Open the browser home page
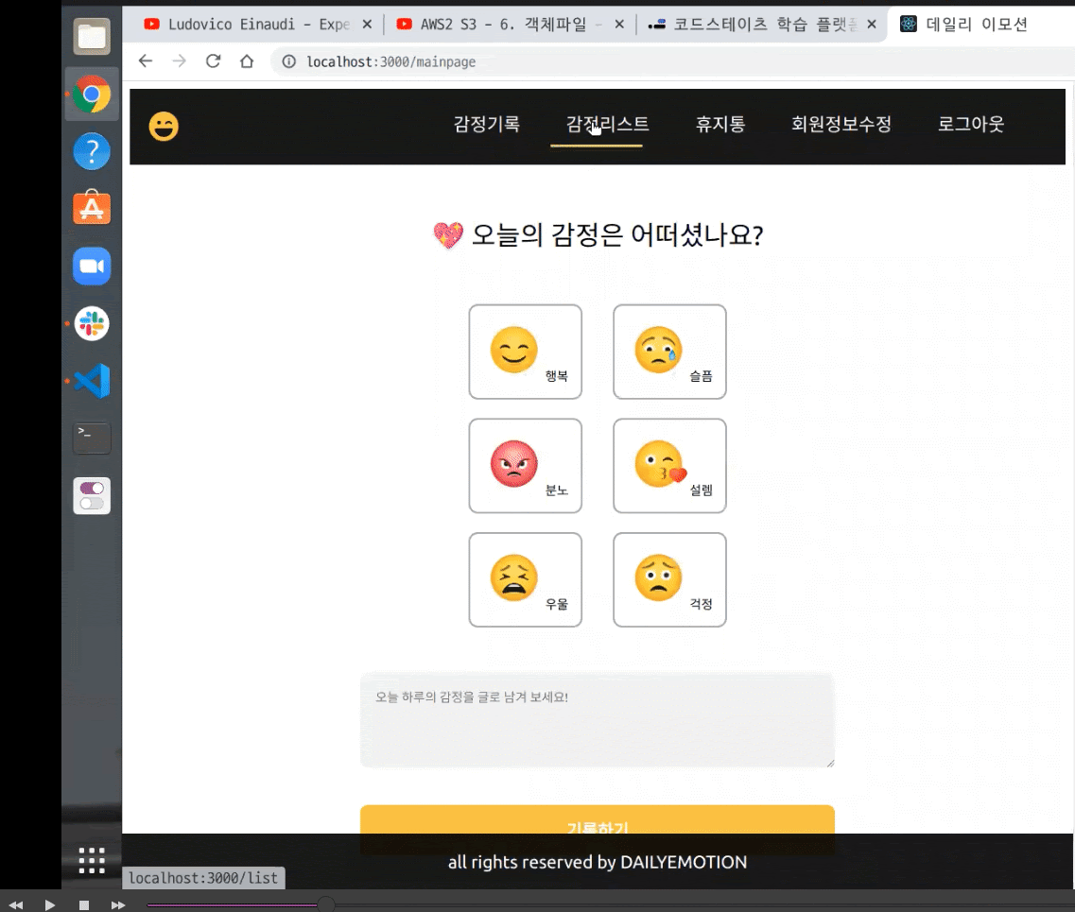This screenshot has width=1075, height=912. 247,61
